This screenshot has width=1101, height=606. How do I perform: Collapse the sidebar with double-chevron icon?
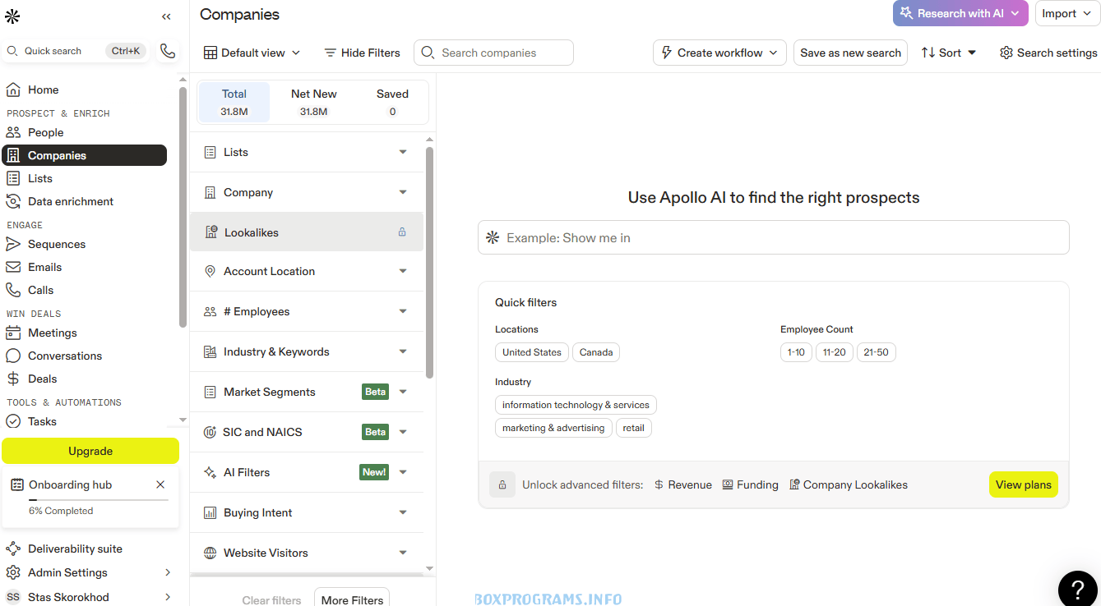click(166, 16)
